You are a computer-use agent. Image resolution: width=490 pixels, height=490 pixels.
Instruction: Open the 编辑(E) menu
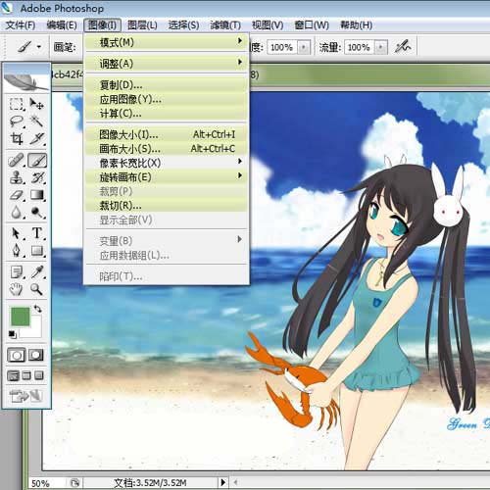click(x=62, y=25)
